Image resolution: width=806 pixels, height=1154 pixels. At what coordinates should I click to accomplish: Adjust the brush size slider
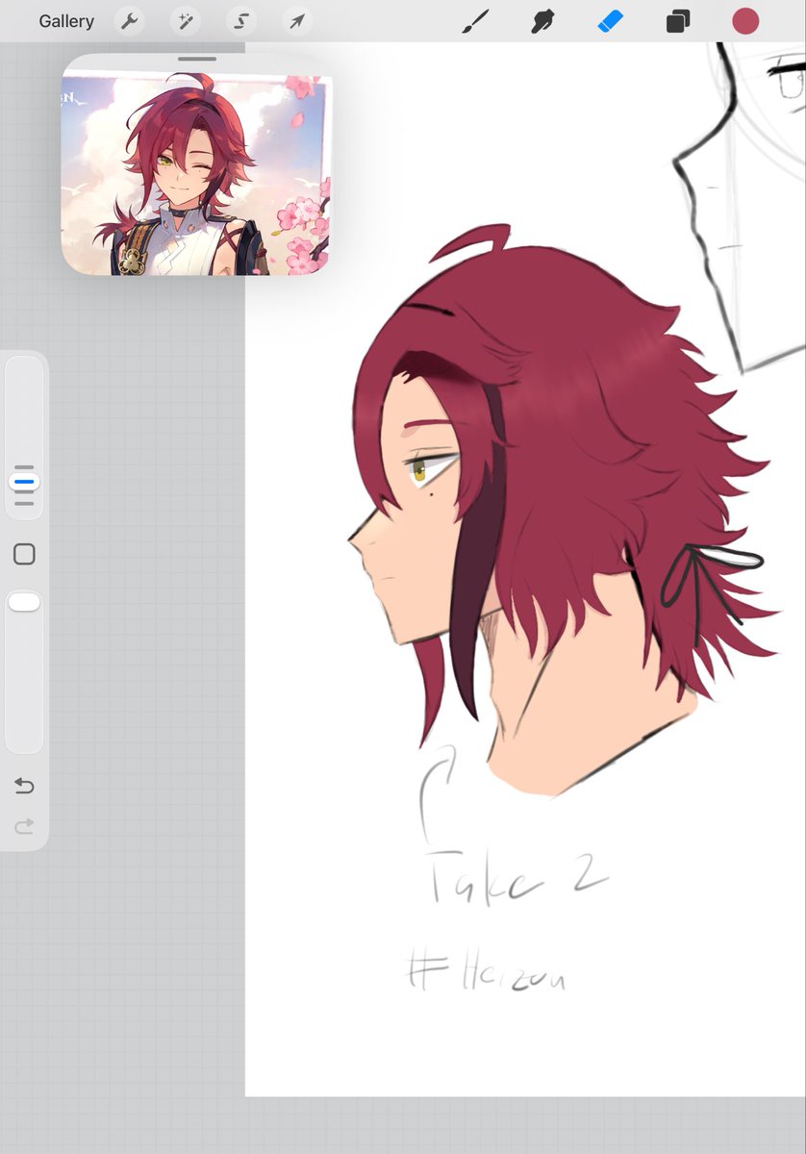point(24,437)
